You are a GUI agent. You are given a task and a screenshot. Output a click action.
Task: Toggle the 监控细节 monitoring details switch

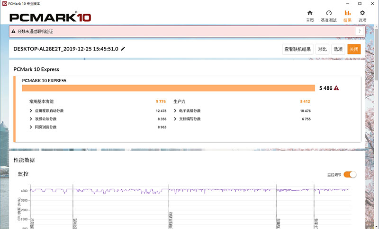[350, 175]
